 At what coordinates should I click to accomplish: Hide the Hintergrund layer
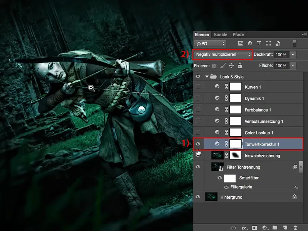tap(198, 197)
